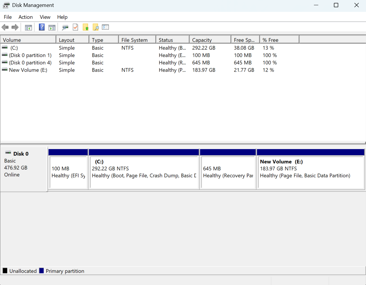Click the Disk Management title bar app icon
This screenshot has width=366, height=285.
point(6,5)
